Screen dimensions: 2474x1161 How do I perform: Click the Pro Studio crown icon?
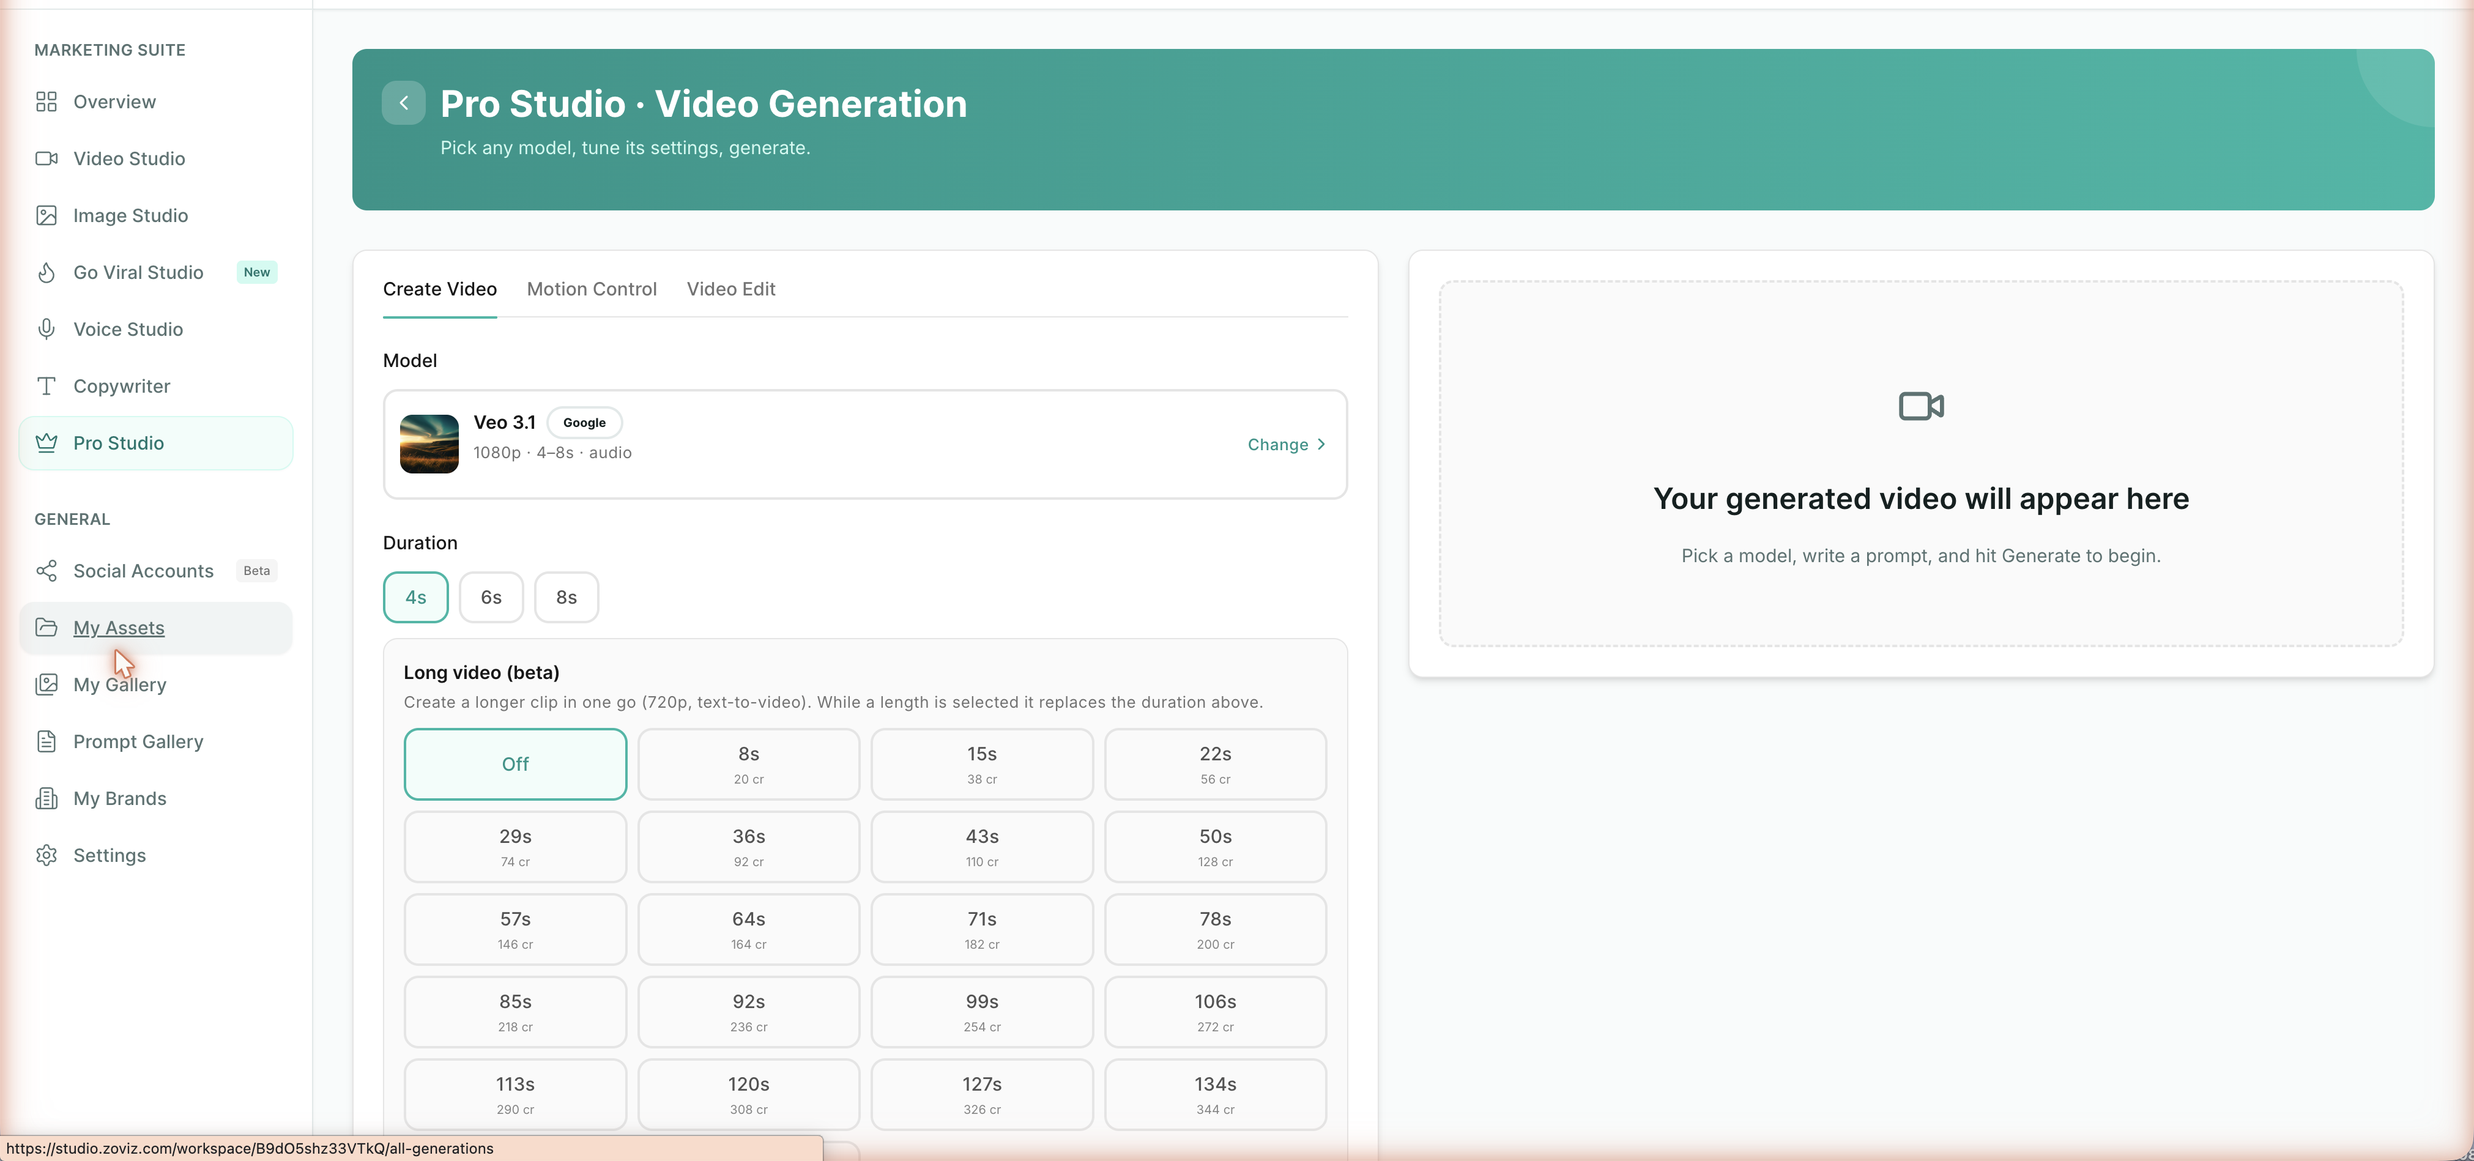(46, 443)
